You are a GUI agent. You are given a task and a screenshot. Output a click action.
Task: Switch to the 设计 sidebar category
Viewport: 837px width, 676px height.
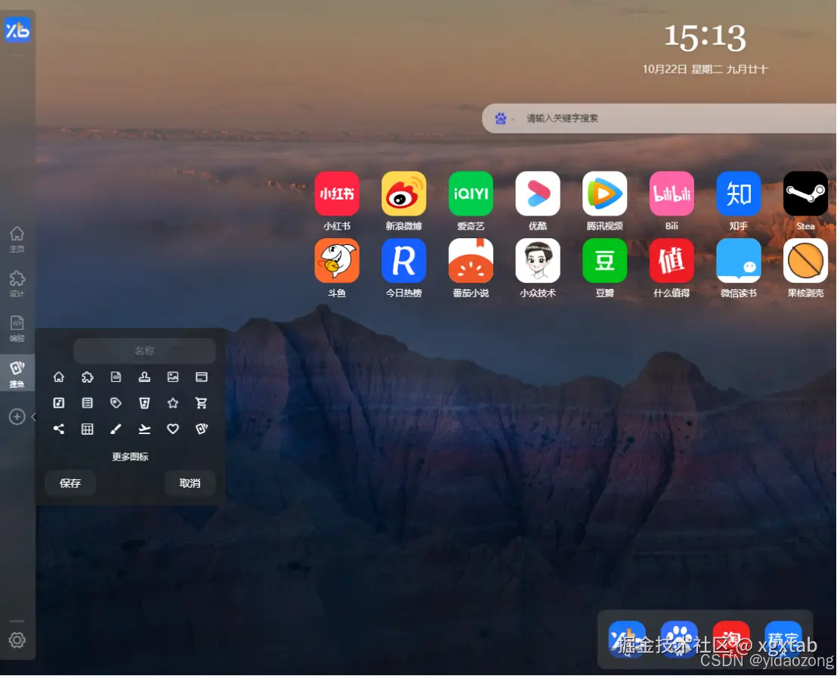pos(17,284)
